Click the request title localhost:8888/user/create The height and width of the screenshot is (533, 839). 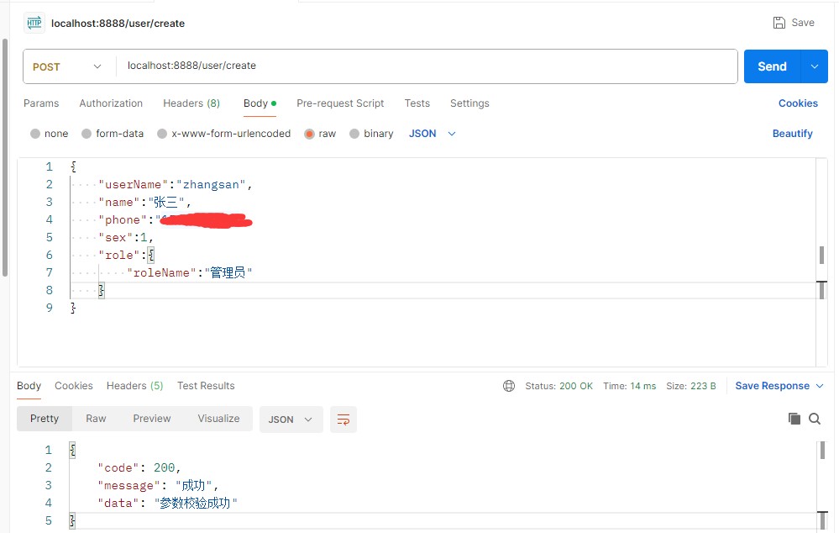(x=118, y=23)
